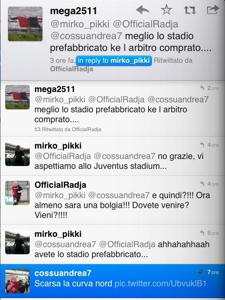Click the mega2511 username in the second tweet

point(55,89)
